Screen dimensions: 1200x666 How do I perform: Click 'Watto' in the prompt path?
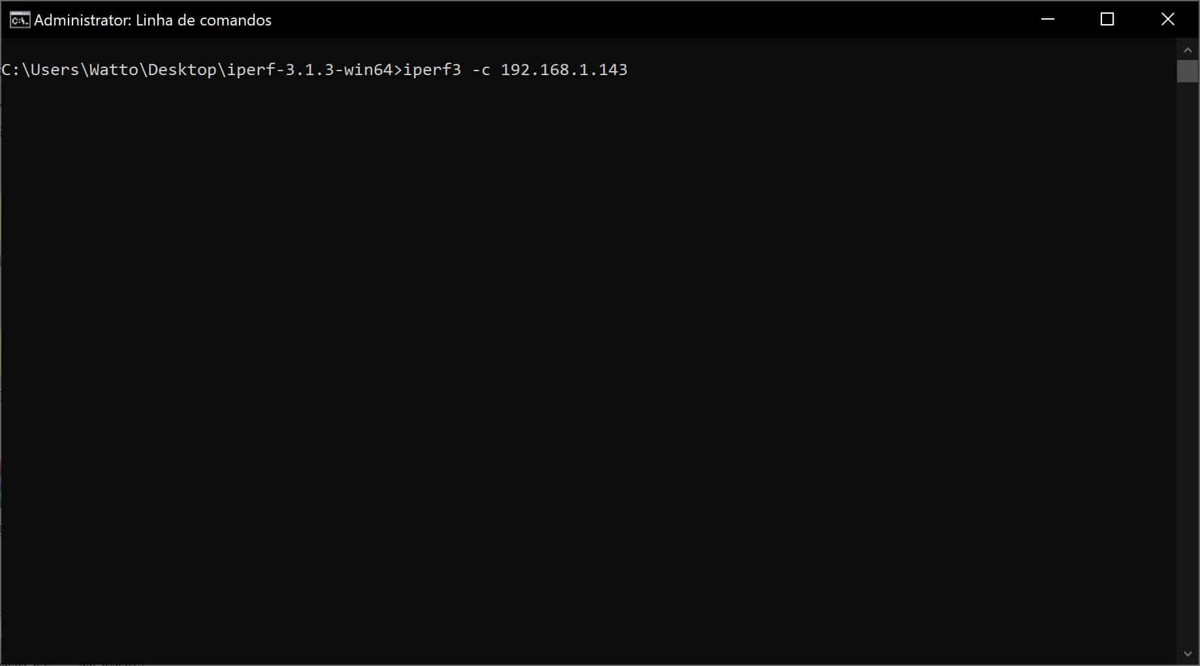point(113,70)
